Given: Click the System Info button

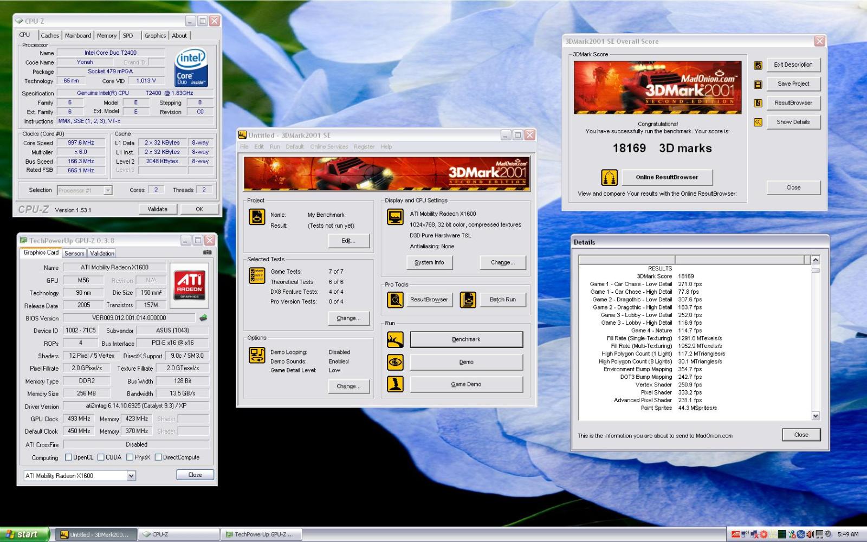Looking at the screenshot, I should tap(429, 262).
